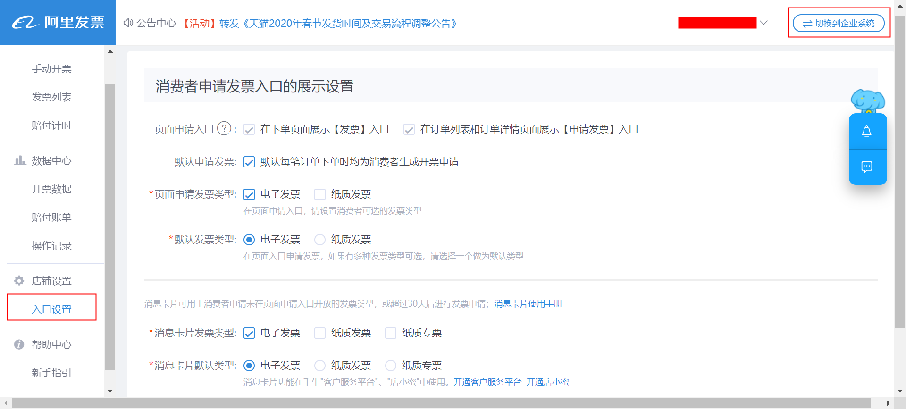Open the chat message icon
Screen dimensions: 906x409
pyautogui.click(x=867, y=167)
